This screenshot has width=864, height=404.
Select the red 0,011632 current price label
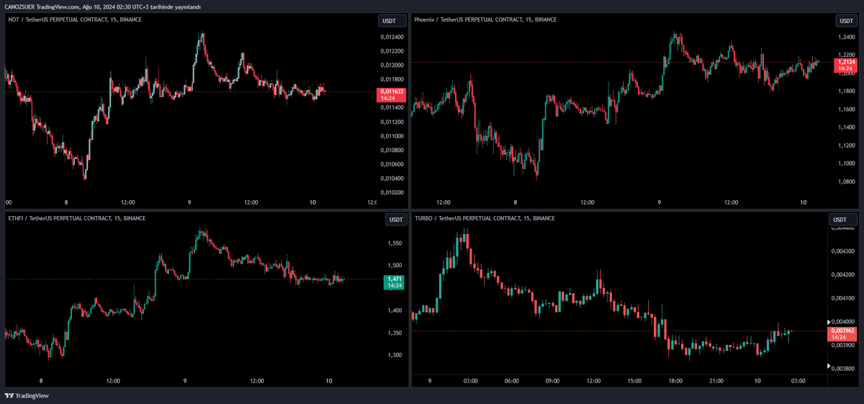coord(392,94)
